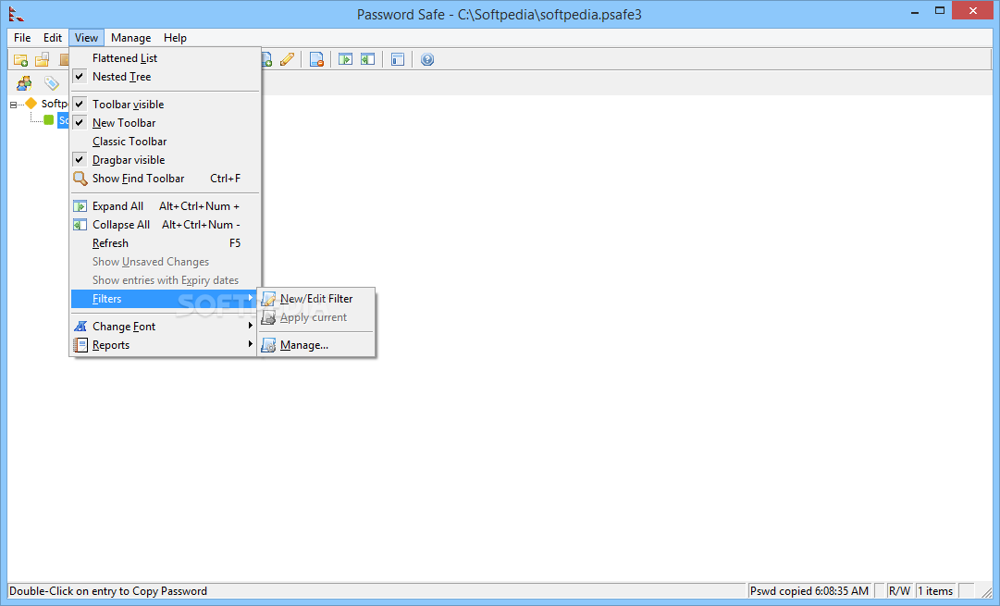Select highlighted entry in tree
Image resolution: width=1000 pixels, height=606 pixels.
tap(63, 120)
